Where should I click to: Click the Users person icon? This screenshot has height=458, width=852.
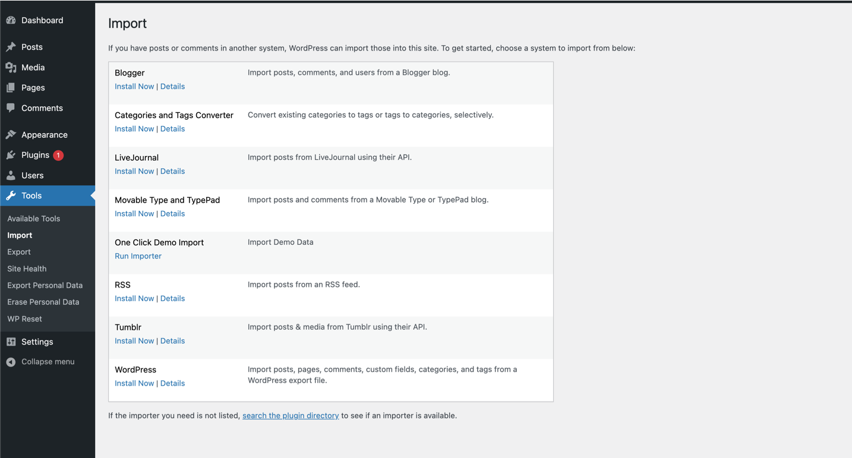[x=11, y=176]
